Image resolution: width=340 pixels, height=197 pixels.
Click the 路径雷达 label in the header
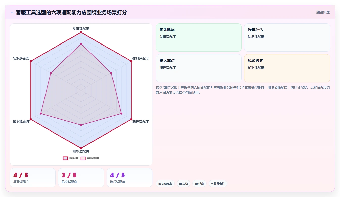[323, 12]
